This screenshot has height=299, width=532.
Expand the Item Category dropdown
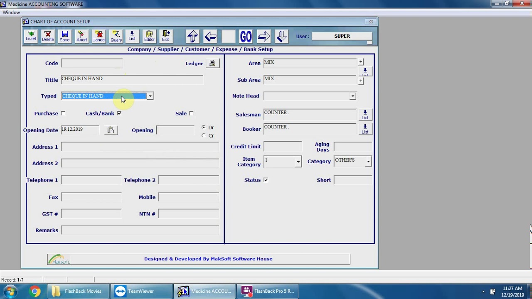pos(298,162)
